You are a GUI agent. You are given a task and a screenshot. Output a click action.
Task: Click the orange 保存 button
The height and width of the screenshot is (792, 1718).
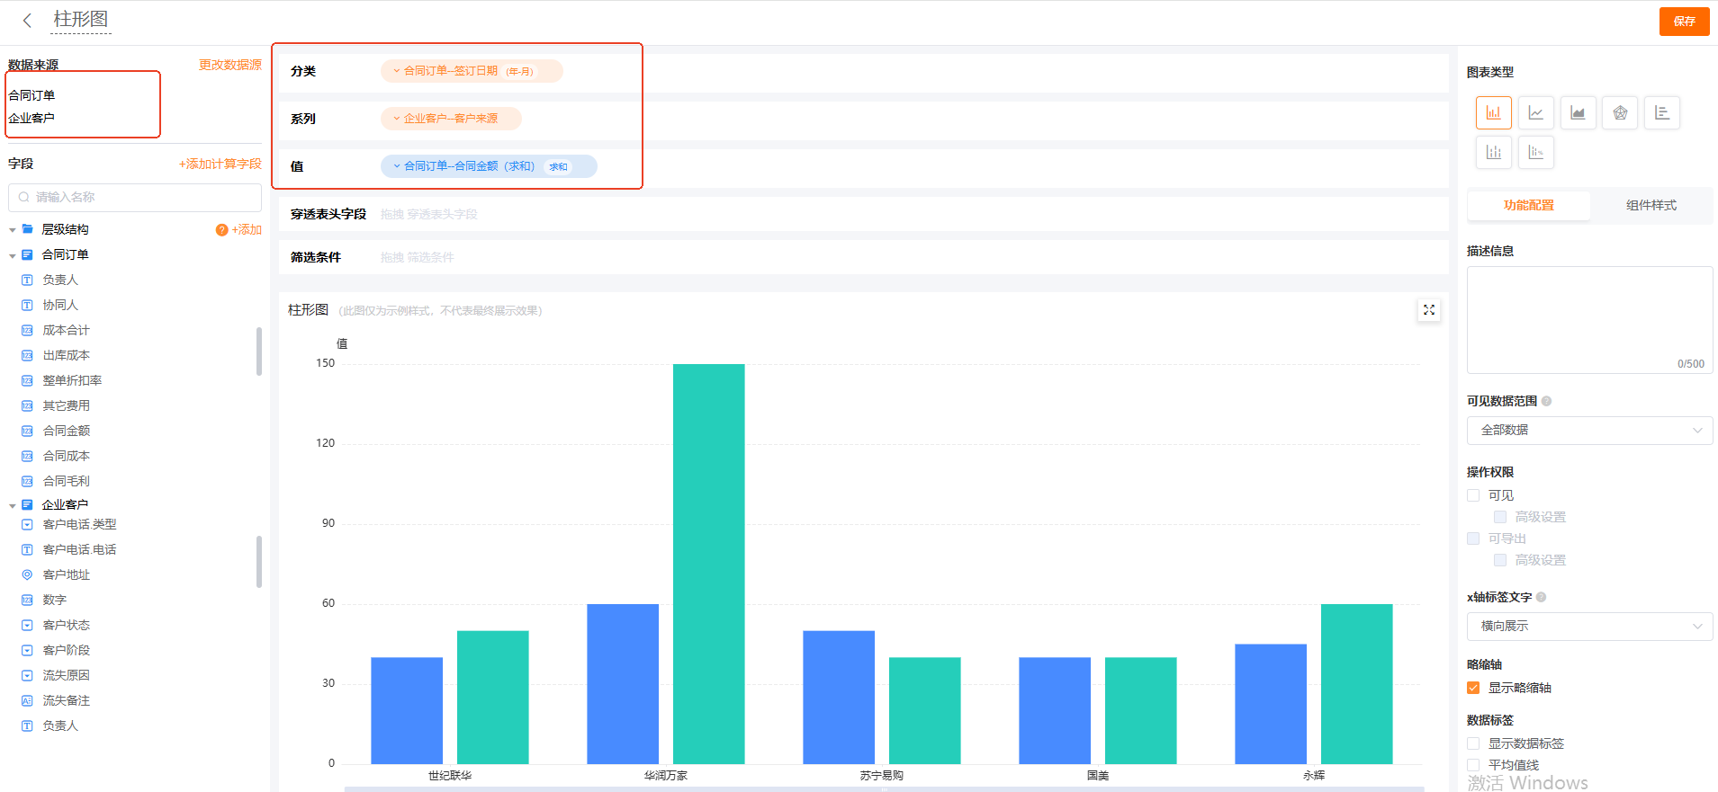click(1684, 22)
